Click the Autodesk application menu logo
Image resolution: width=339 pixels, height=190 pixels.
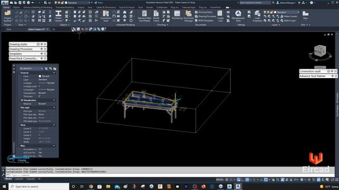[x=4, y=3]
